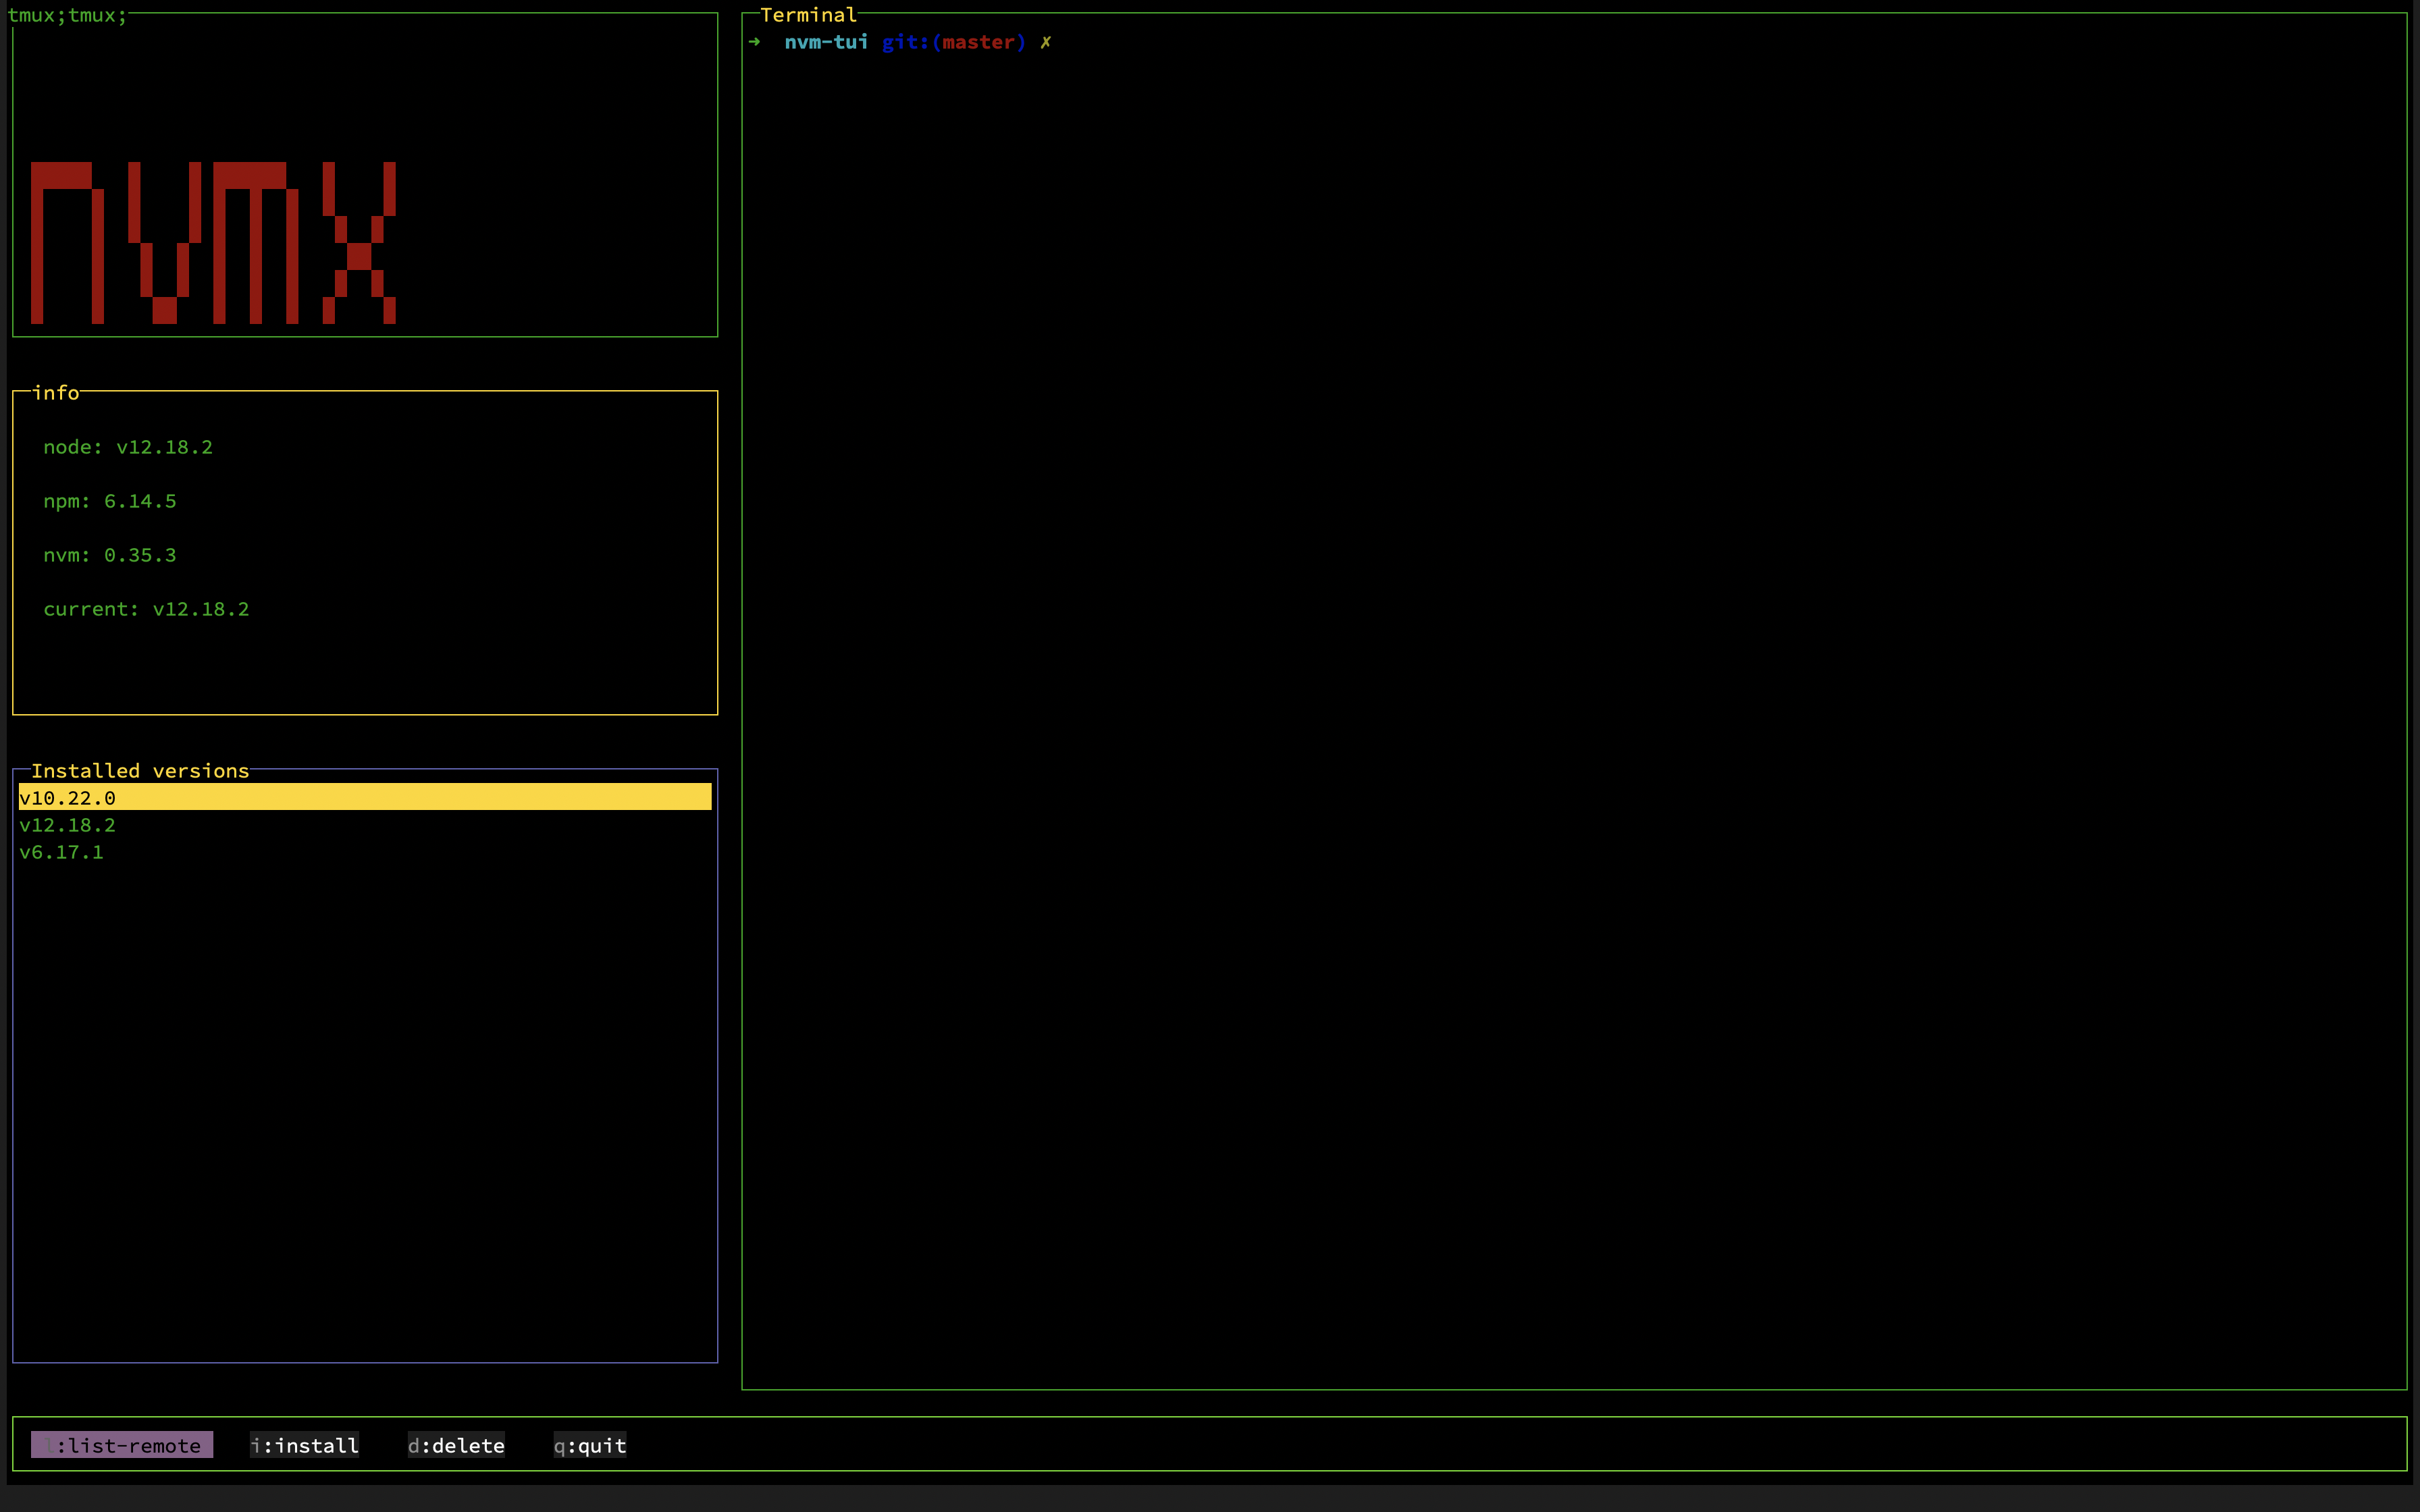Select v6.17.1 in Installed versions

pos(62,852)
